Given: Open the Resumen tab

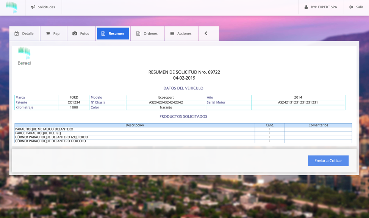Looking at the screenshot, I should (113, 34).
